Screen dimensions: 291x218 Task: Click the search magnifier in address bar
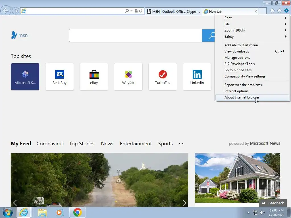tap(127, 11)
